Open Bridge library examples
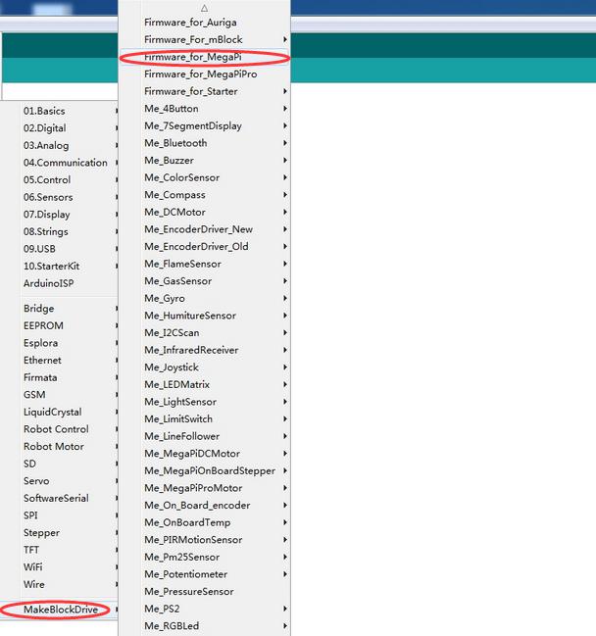596x636 pixels. (59, 309)
